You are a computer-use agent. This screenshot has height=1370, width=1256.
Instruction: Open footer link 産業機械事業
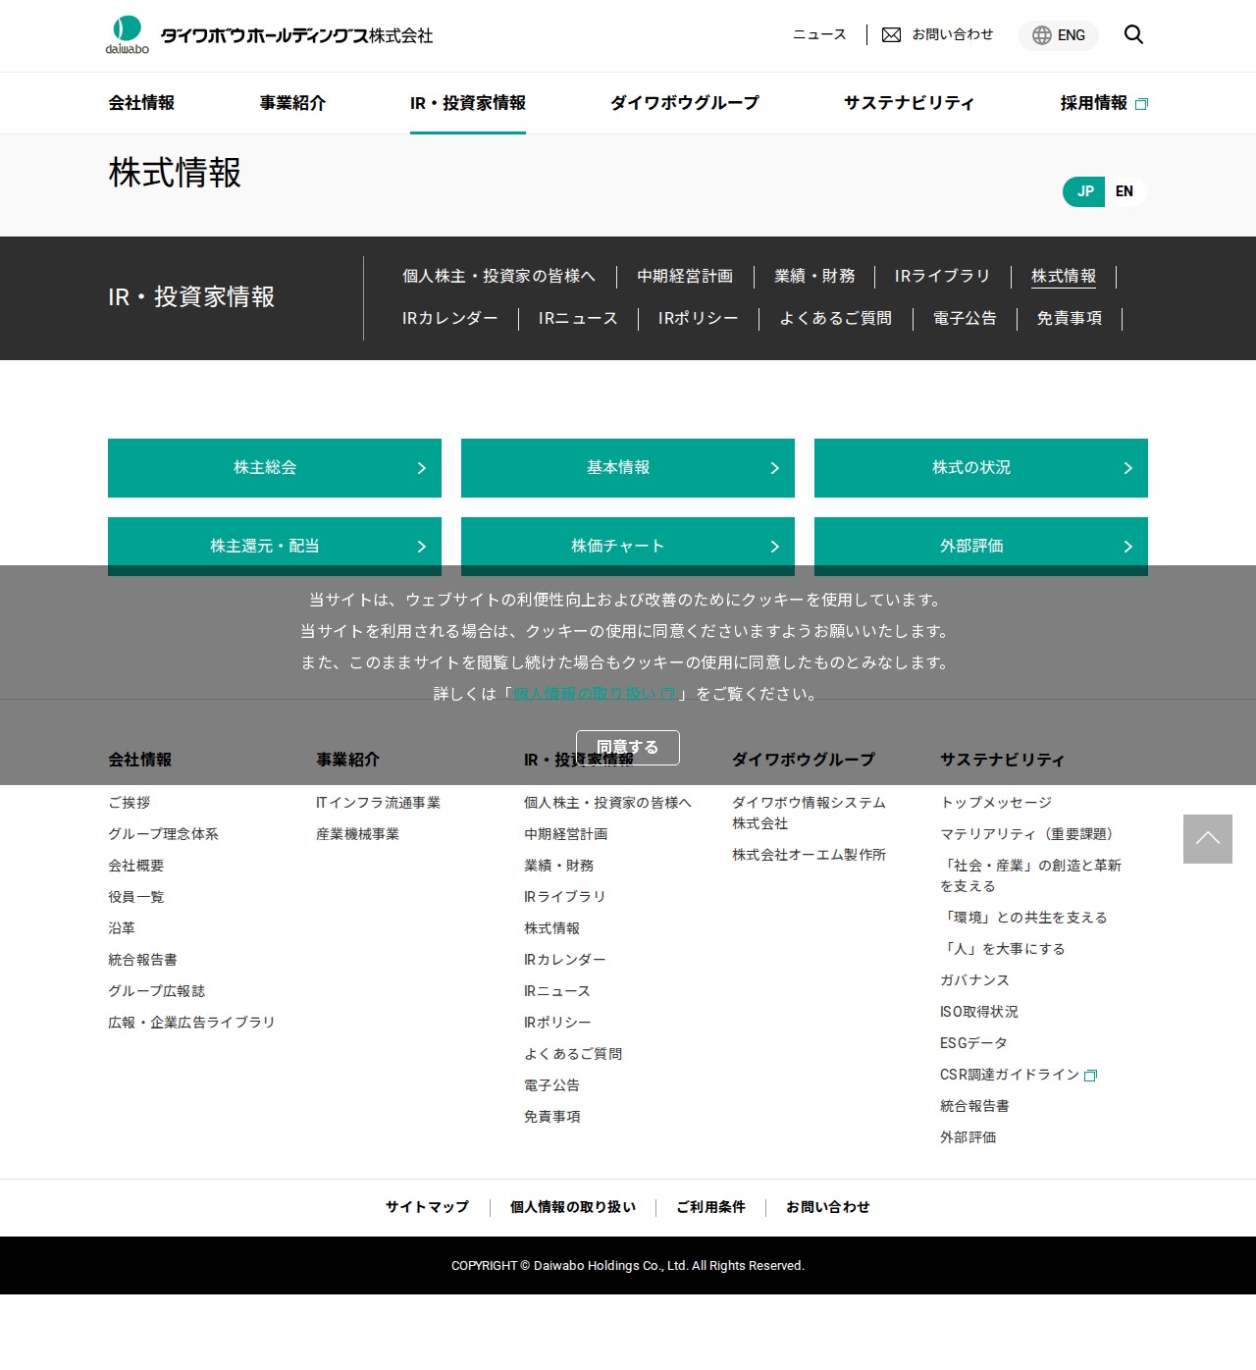357,834
